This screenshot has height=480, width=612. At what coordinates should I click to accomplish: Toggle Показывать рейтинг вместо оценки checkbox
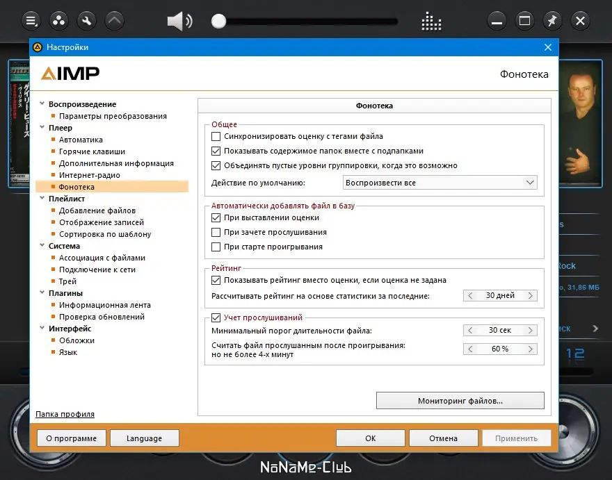(x=216, y=280)
